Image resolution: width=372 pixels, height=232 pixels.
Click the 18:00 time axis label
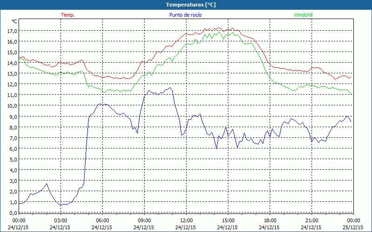coord(270,220)
